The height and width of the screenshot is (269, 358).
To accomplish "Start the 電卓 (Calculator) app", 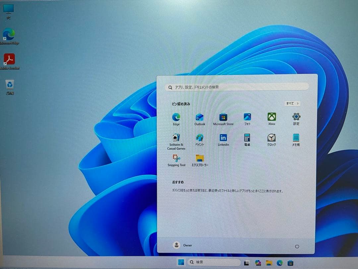I will point(247,138).
